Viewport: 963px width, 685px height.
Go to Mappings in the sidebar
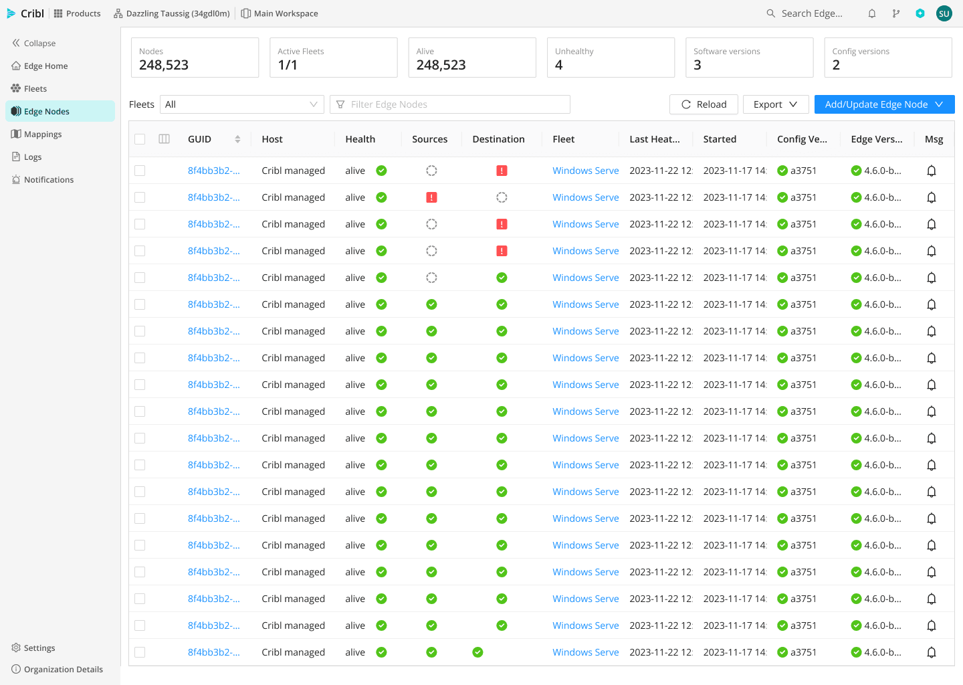[43, 134]
